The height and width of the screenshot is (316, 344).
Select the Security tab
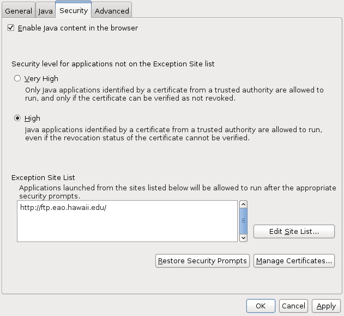pyautogui.click(x=74, y=10)
